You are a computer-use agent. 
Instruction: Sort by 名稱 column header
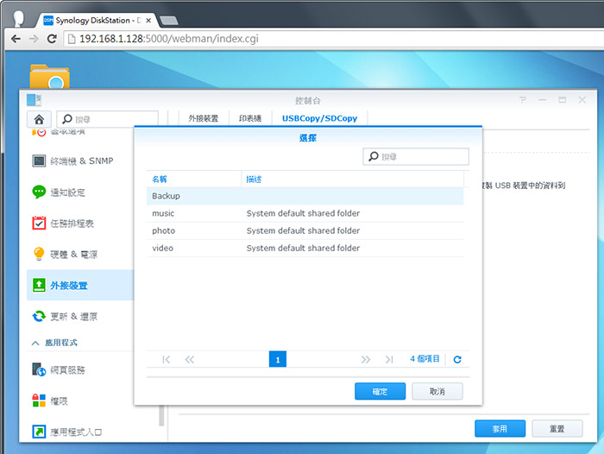(194, 180)
